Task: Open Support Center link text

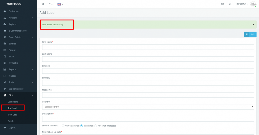Action: [x=16, y=89]
